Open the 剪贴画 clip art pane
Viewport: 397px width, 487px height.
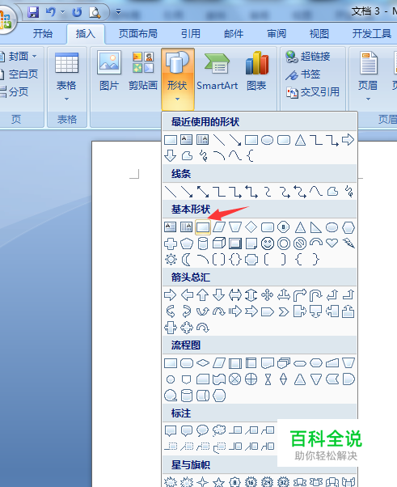coord(143,72)
